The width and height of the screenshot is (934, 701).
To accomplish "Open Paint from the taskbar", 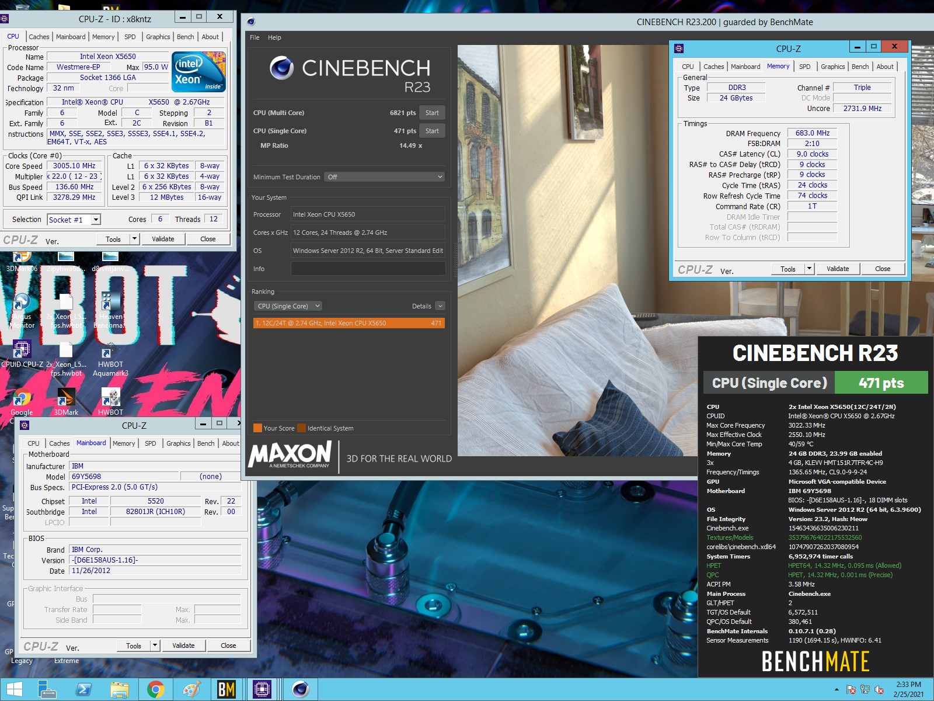I will 191,690.
